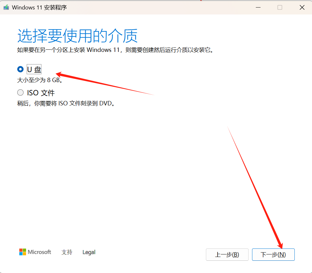Close the Windows 11 installer
The image size is (312, 273).
point(302,7)
